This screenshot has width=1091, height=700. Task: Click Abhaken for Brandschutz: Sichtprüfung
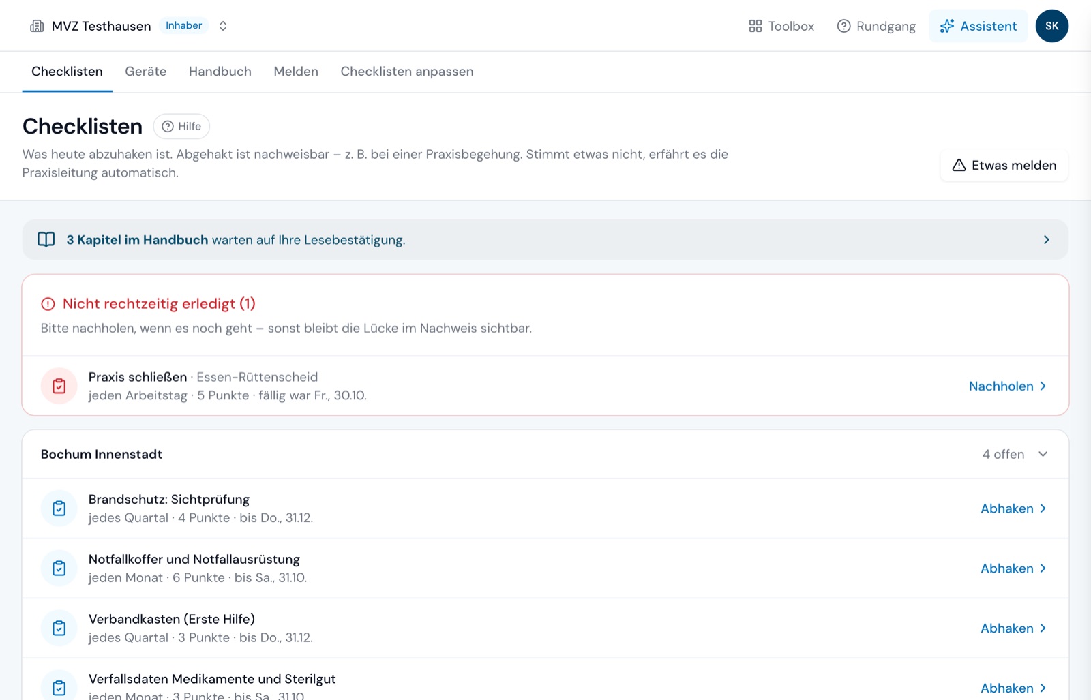pyautogui.click(x=1013, y=508)
